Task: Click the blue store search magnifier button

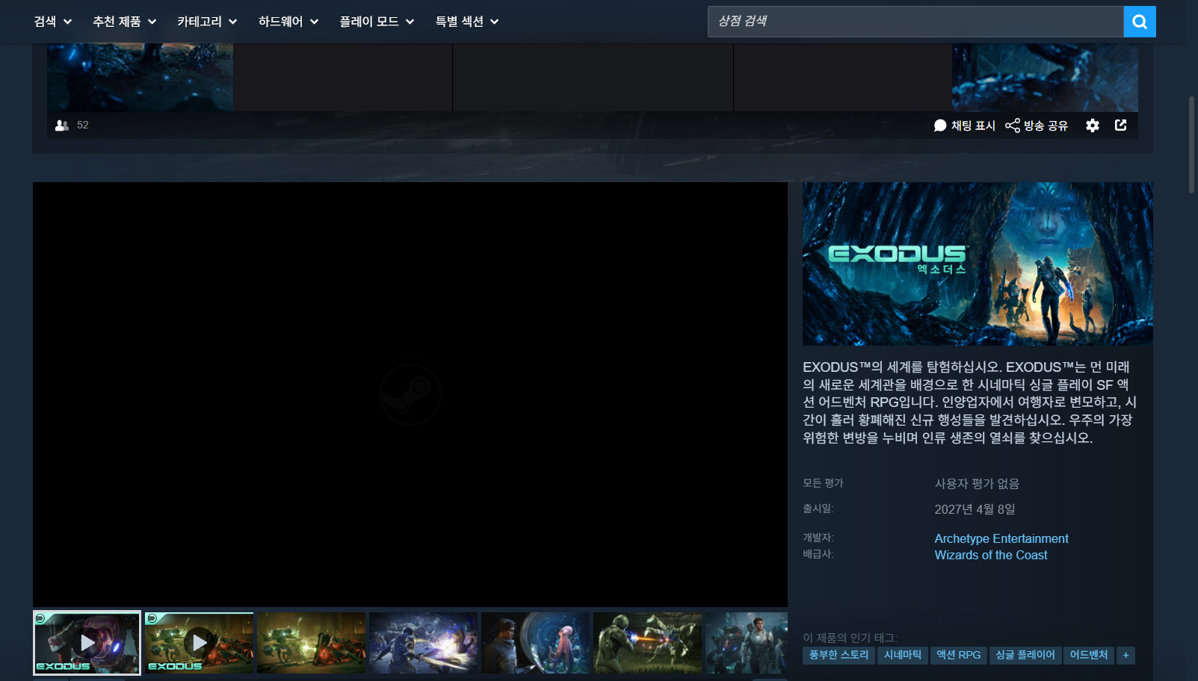Action: click(x=1140, y=22)
